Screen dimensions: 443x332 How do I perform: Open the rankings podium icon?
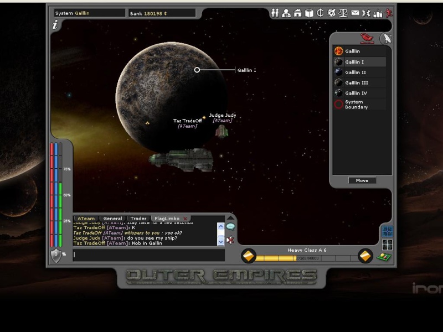pos(378,13)
